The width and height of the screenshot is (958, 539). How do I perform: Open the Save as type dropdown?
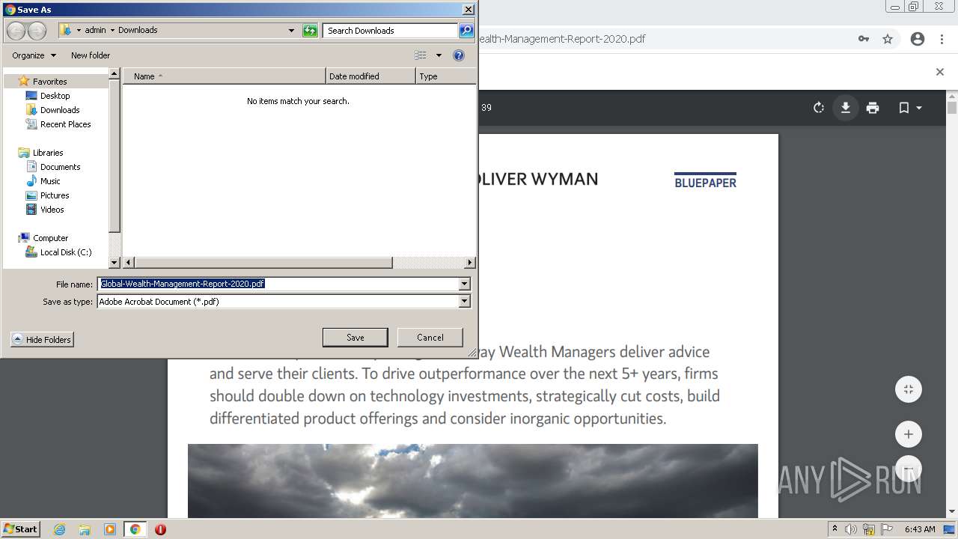(x=465, y=302)
